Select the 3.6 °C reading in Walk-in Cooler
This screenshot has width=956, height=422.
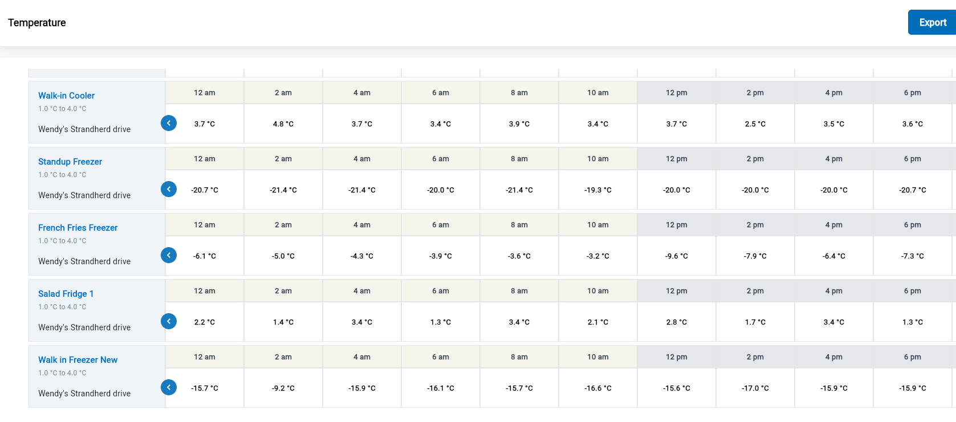tap(913, 124)
